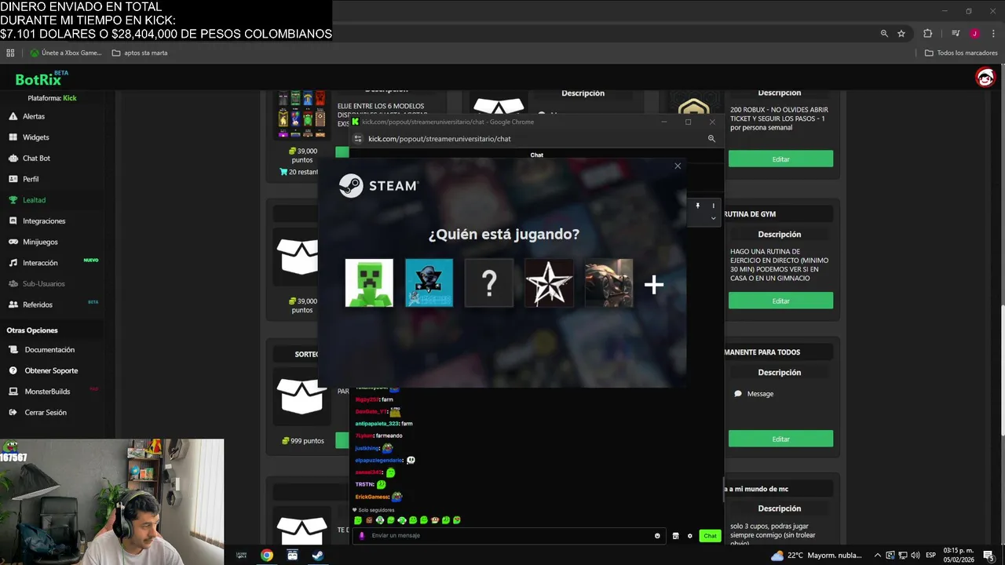Open aptos sta marta bookmarks folder
This screenshot has width=1005, height=565.
pyautogui.click(x=140, y=53)
